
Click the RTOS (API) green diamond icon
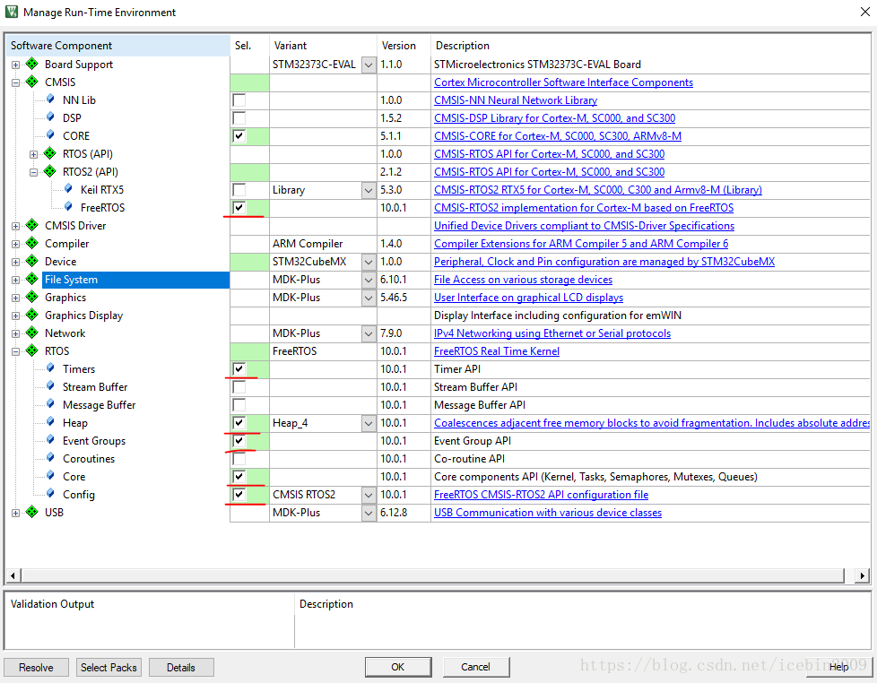click(x=50, y=153)
